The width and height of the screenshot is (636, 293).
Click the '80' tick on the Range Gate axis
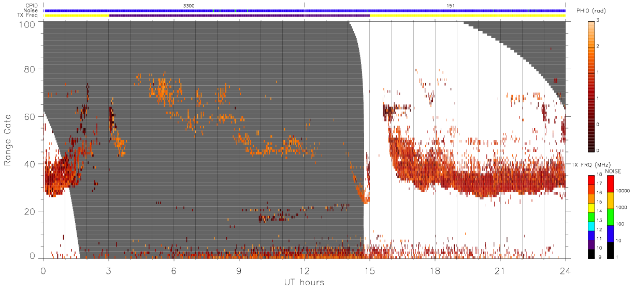coord(30,69)
